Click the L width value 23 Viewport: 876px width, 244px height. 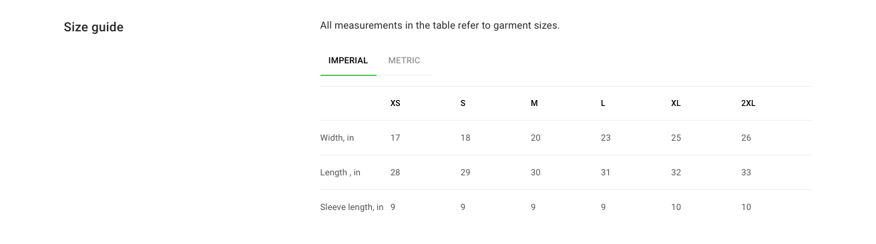point(606,138)
